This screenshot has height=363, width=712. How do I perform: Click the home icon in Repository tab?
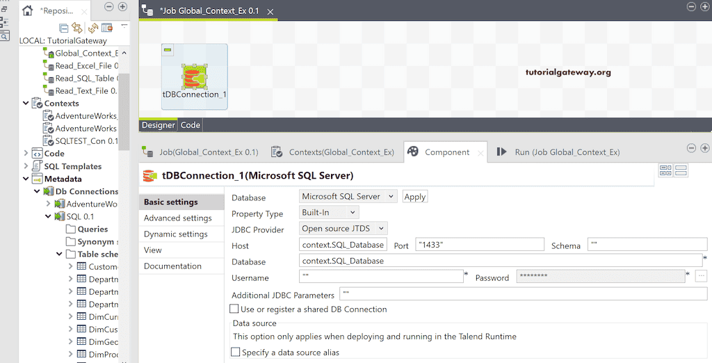point(28,10)
